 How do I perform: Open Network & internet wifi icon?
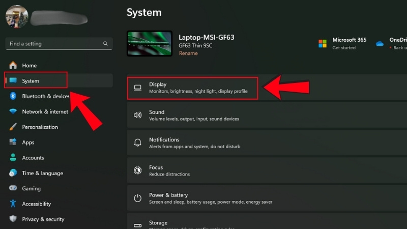click(x=13, y=112)
